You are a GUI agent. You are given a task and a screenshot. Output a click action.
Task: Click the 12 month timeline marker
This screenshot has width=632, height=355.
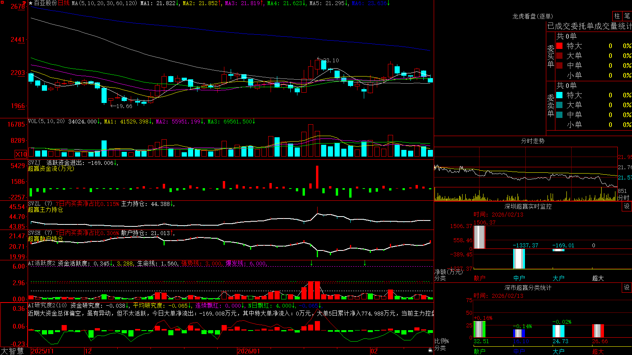click(x=88, y=351)
